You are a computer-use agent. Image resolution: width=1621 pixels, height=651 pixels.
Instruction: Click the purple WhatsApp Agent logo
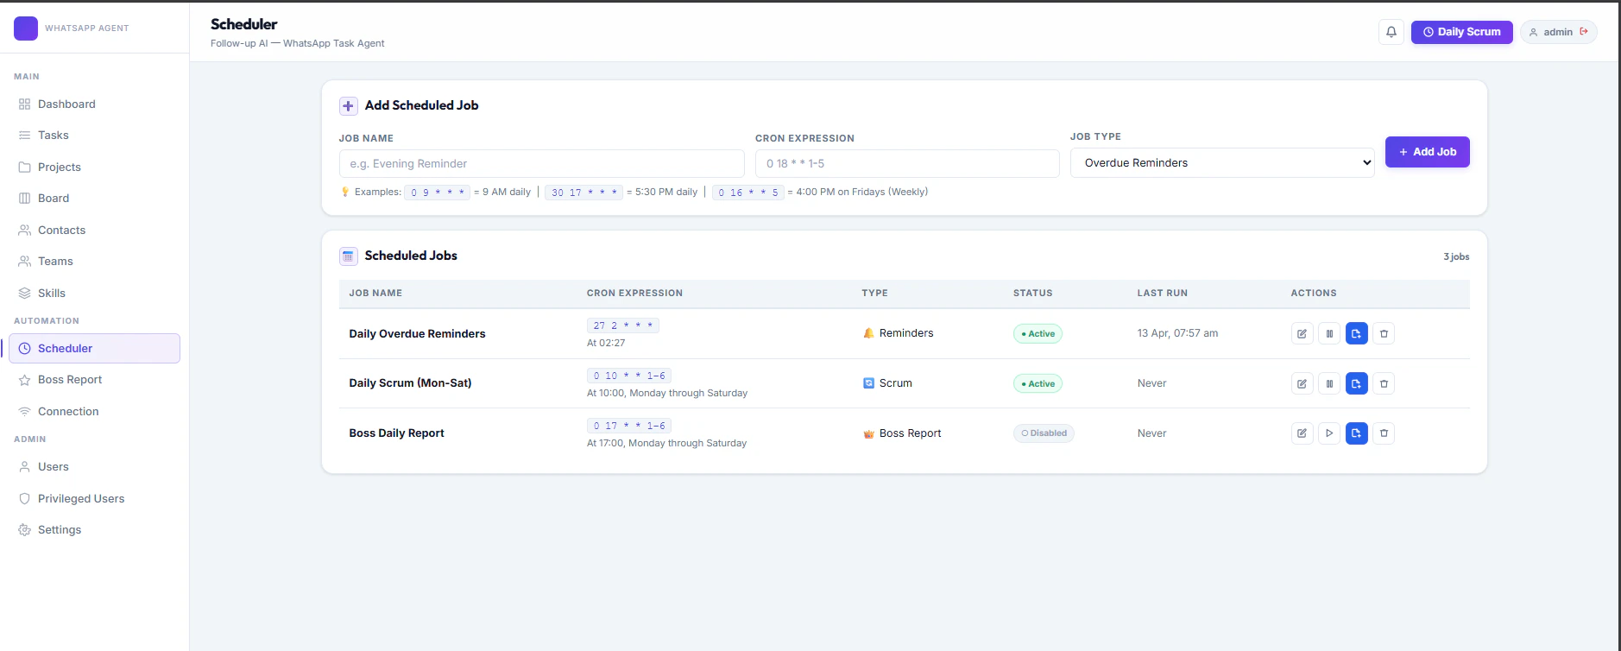pyautogui.click(x=26, y=28)
